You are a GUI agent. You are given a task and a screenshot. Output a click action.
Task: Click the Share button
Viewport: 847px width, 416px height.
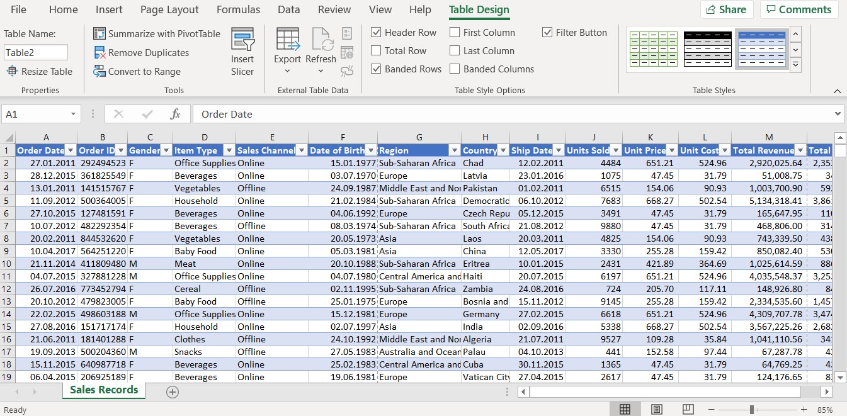point(727,9)
